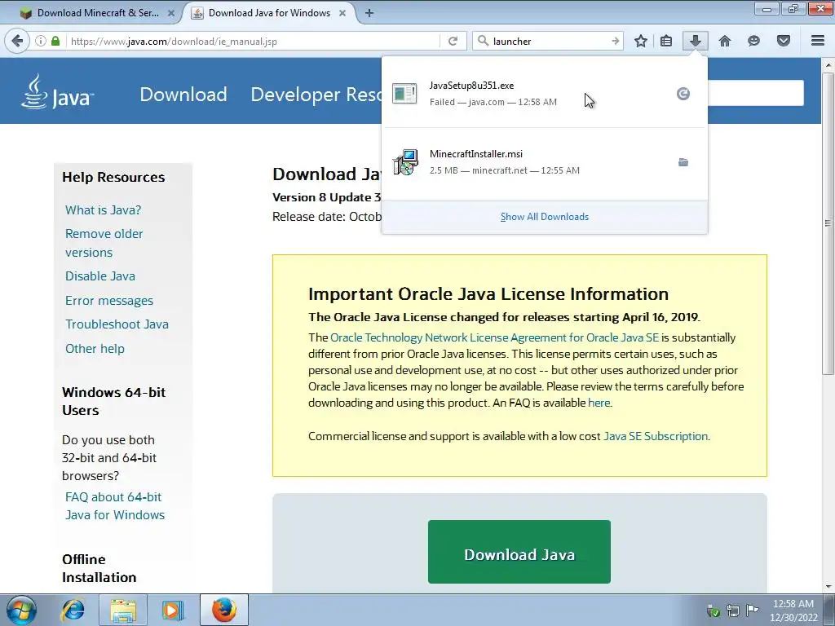
Task: Open the Windows Start orb
Action: click(21, 610)
